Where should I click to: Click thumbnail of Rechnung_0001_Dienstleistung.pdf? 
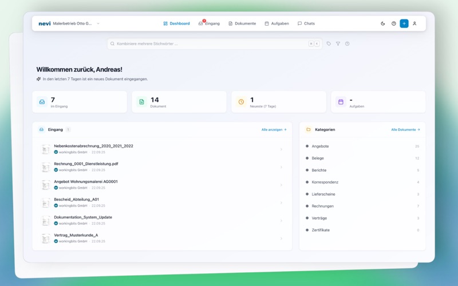point(46,167)
